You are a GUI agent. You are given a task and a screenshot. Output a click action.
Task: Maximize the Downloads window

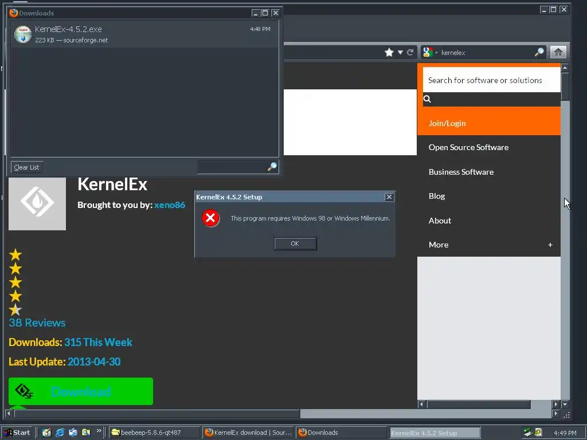tap(265, 13)
